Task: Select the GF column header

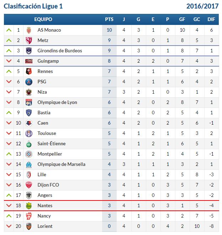Action: (x=182, y=19)
